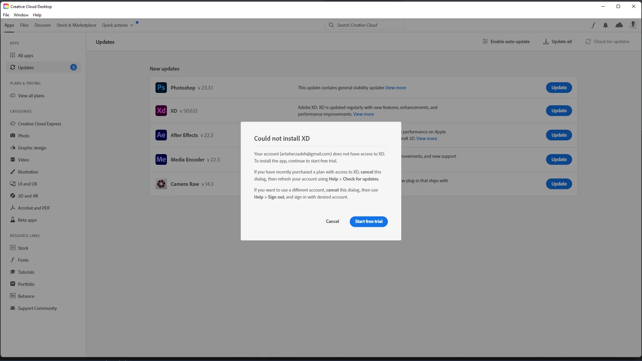This screenshot has height=361, width=642.
Task: Switch to the Discover tab
Action: click(x=42, y=25)
